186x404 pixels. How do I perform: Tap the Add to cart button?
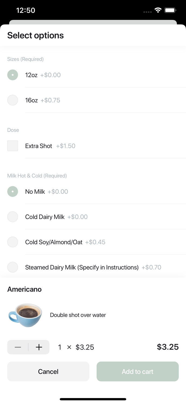pos(137,371)
